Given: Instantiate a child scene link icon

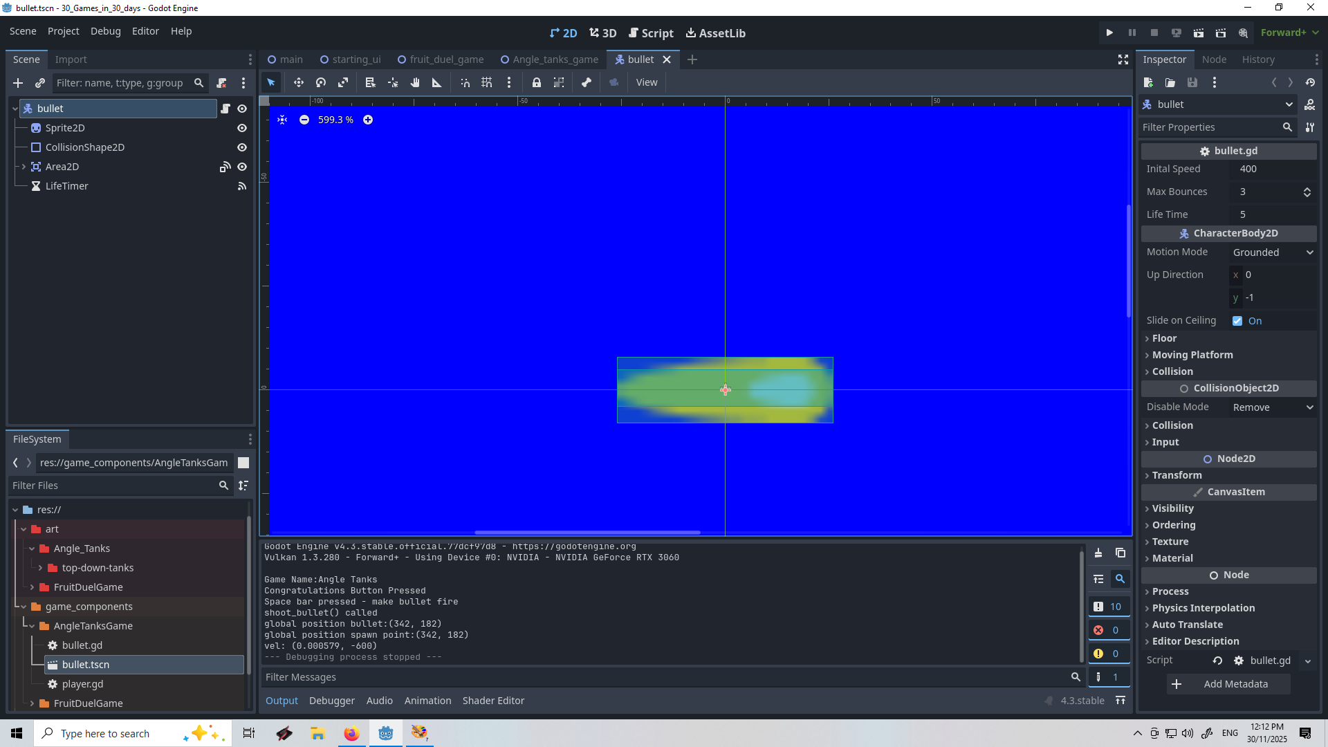Looking at the screenshot, I should (x=40, y=83).
